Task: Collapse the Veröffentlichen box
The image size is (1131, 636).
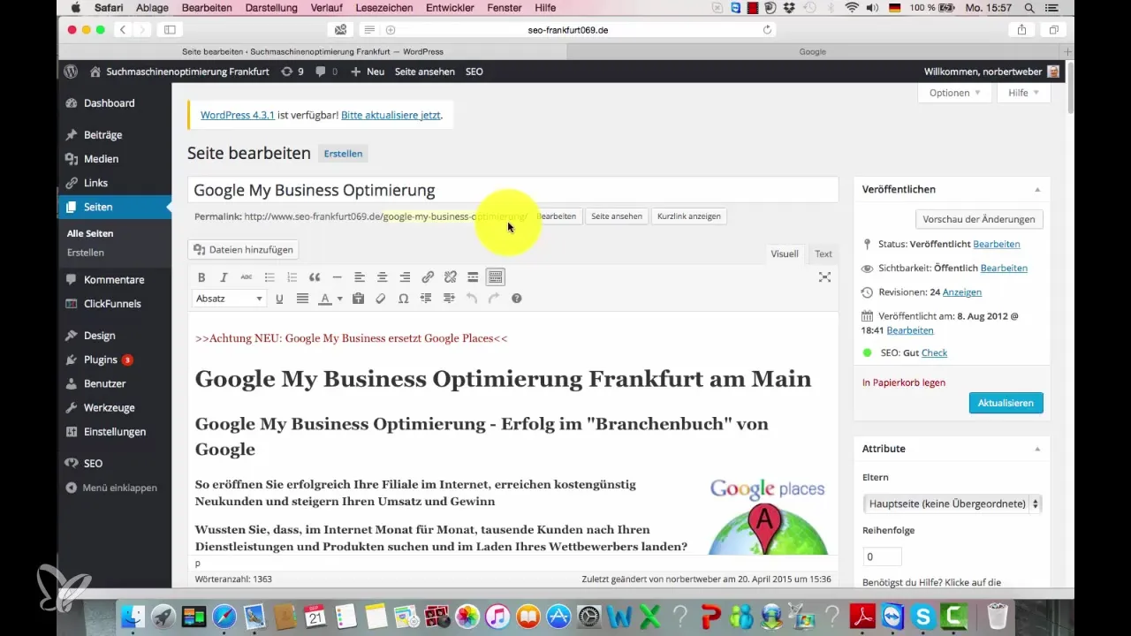Action: (x=1037, y=189)
